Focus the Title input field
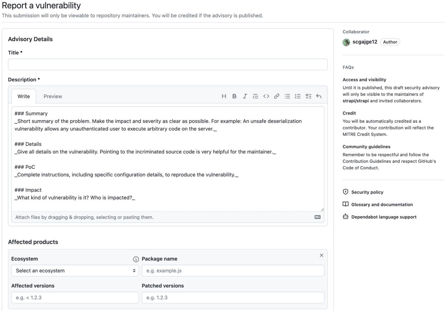 (168, 64)
